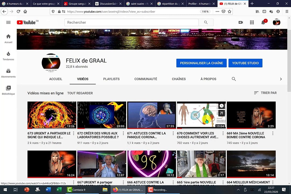Open Excel from the taskbar
The height and width of the screenshot is (194, 291).
point(59,190)
